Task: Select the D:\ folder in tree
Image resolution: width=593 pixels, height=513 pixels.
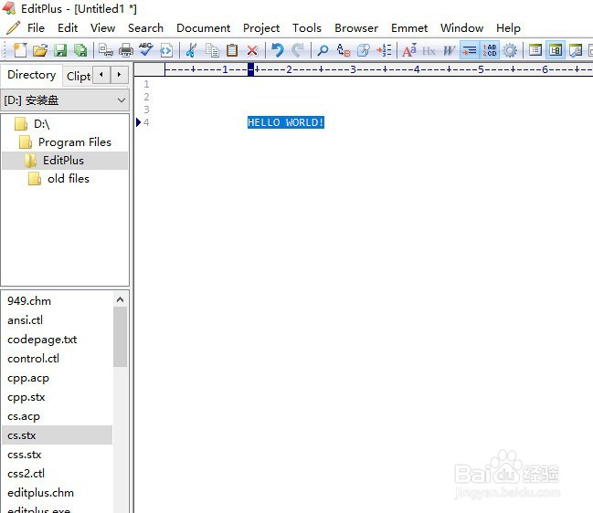Action: coord(42,124)
